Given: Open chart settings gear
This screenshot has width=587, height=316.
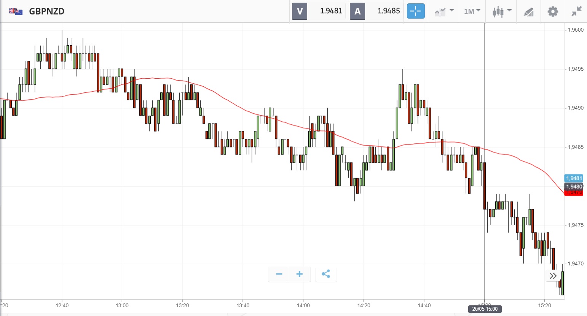Looking at the screenshot, I should pyautogui.click(x=553, y=11).
